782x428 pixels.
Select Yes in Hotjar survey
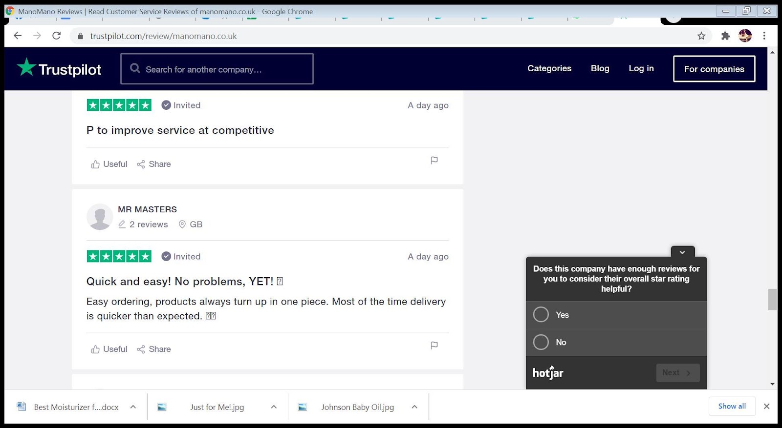[x=616, y=315]
